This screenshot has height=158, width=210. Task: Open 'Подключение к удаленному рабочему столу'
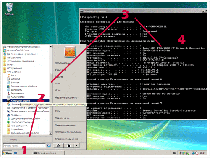click(28, 111)
